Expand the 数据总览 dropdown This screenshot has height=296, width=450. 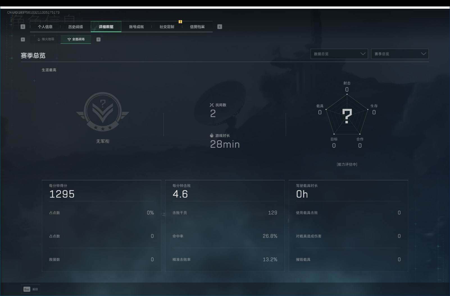[x=339, y=54]
